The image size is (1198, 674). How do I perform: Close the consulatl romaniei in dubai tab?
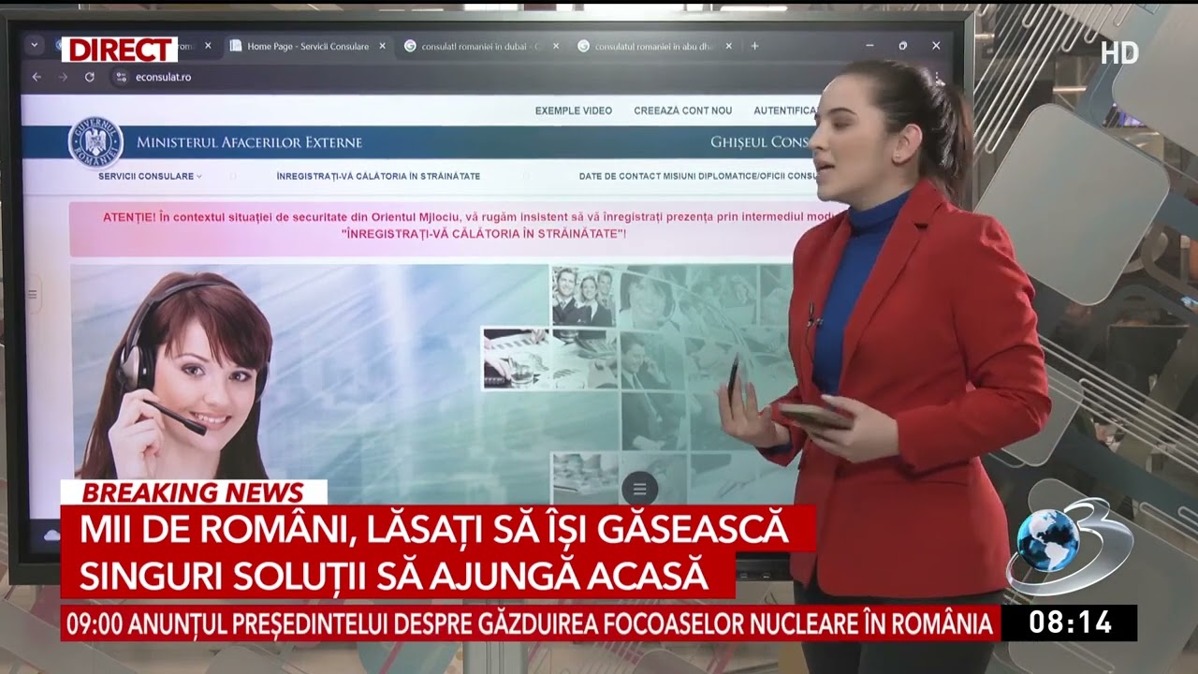(556, 46)
